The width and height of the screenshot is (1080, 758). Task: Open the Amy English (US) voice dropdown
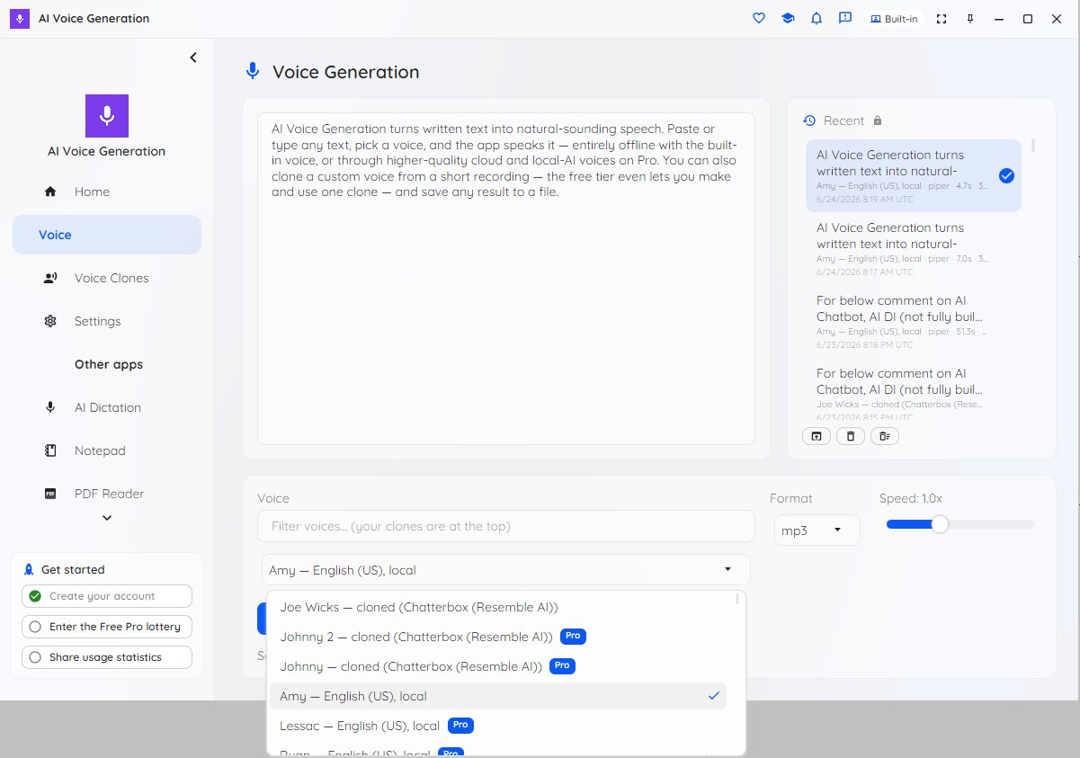click(505, 570)
